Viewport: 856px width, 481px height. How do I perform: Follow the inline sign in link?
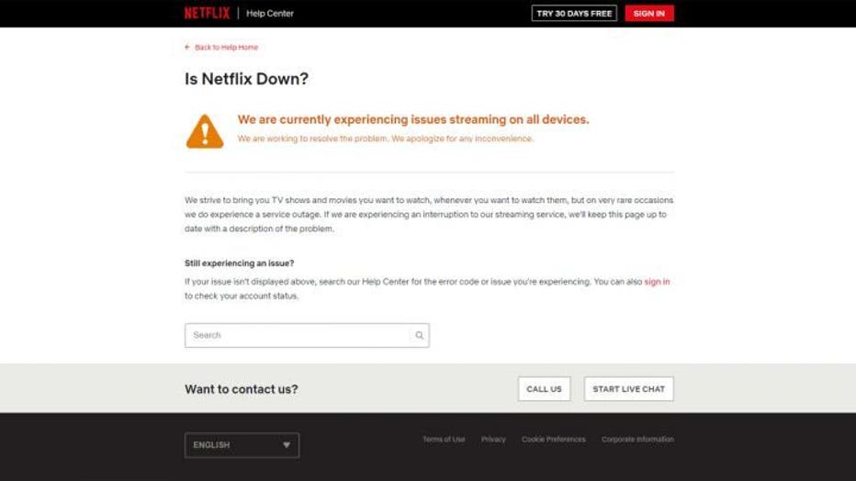point(657,282)
